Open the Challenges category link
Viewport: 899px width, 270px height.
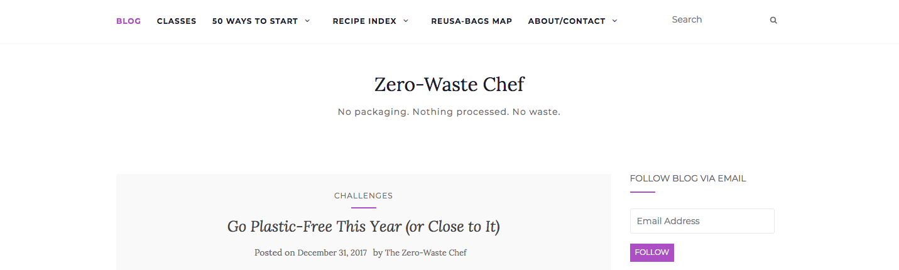pos(363,195)
